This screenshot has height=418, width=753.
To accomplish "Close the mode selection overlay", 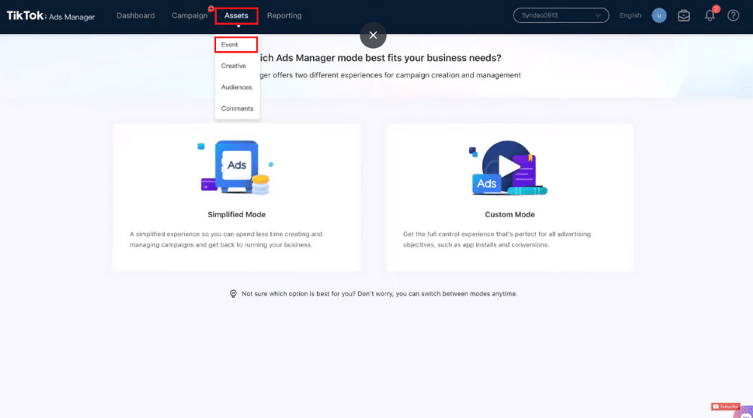I will pos(373,35).
